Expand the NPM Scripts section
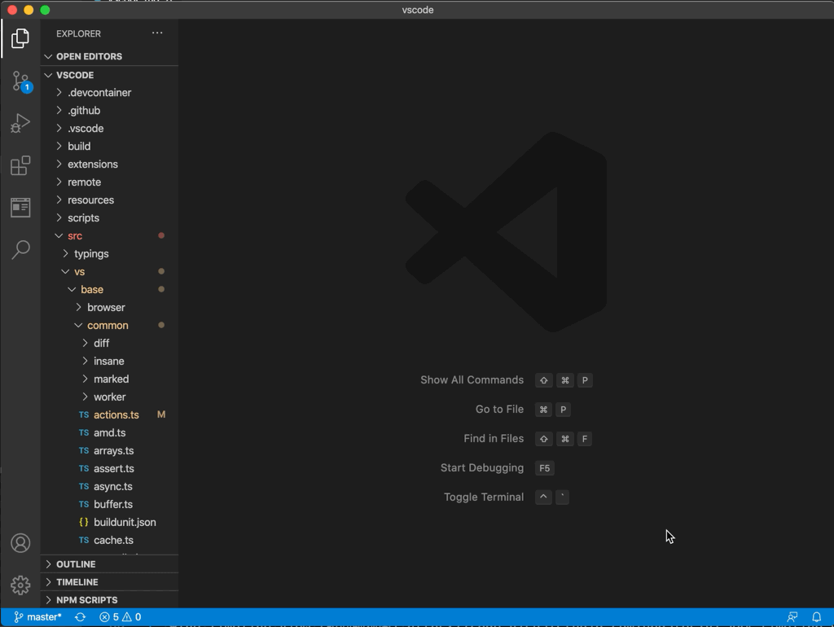The width and height of the screenshot is (834, 627). [x=86, y=600]
